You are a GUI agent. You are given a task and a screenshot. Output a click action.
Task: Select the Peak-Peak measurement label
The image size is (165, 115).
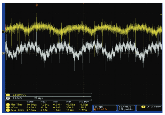(17, 110)
